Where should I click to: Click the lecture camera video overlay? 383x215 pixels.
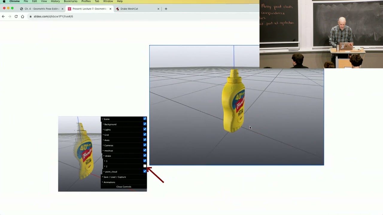(x=321, y=34)
